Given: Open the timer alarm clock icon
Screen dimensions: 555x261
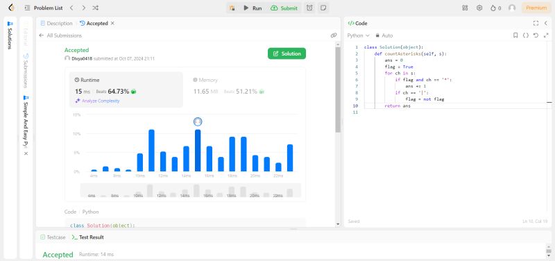Looking at the screenshot, I should click(309, 8).
